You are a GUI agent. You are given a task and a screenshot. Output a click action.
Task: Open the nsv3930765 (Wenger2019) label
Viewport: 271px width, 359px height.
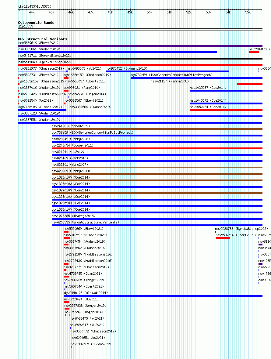(85, 280)
